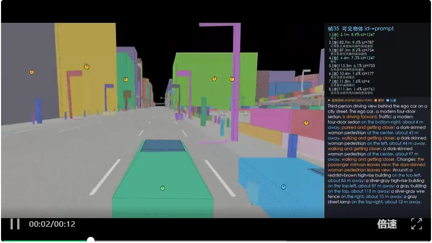This screenshot has width=432, height=243.
Task: Click the circle marker on the green ego car
Action: pos(163,188)
